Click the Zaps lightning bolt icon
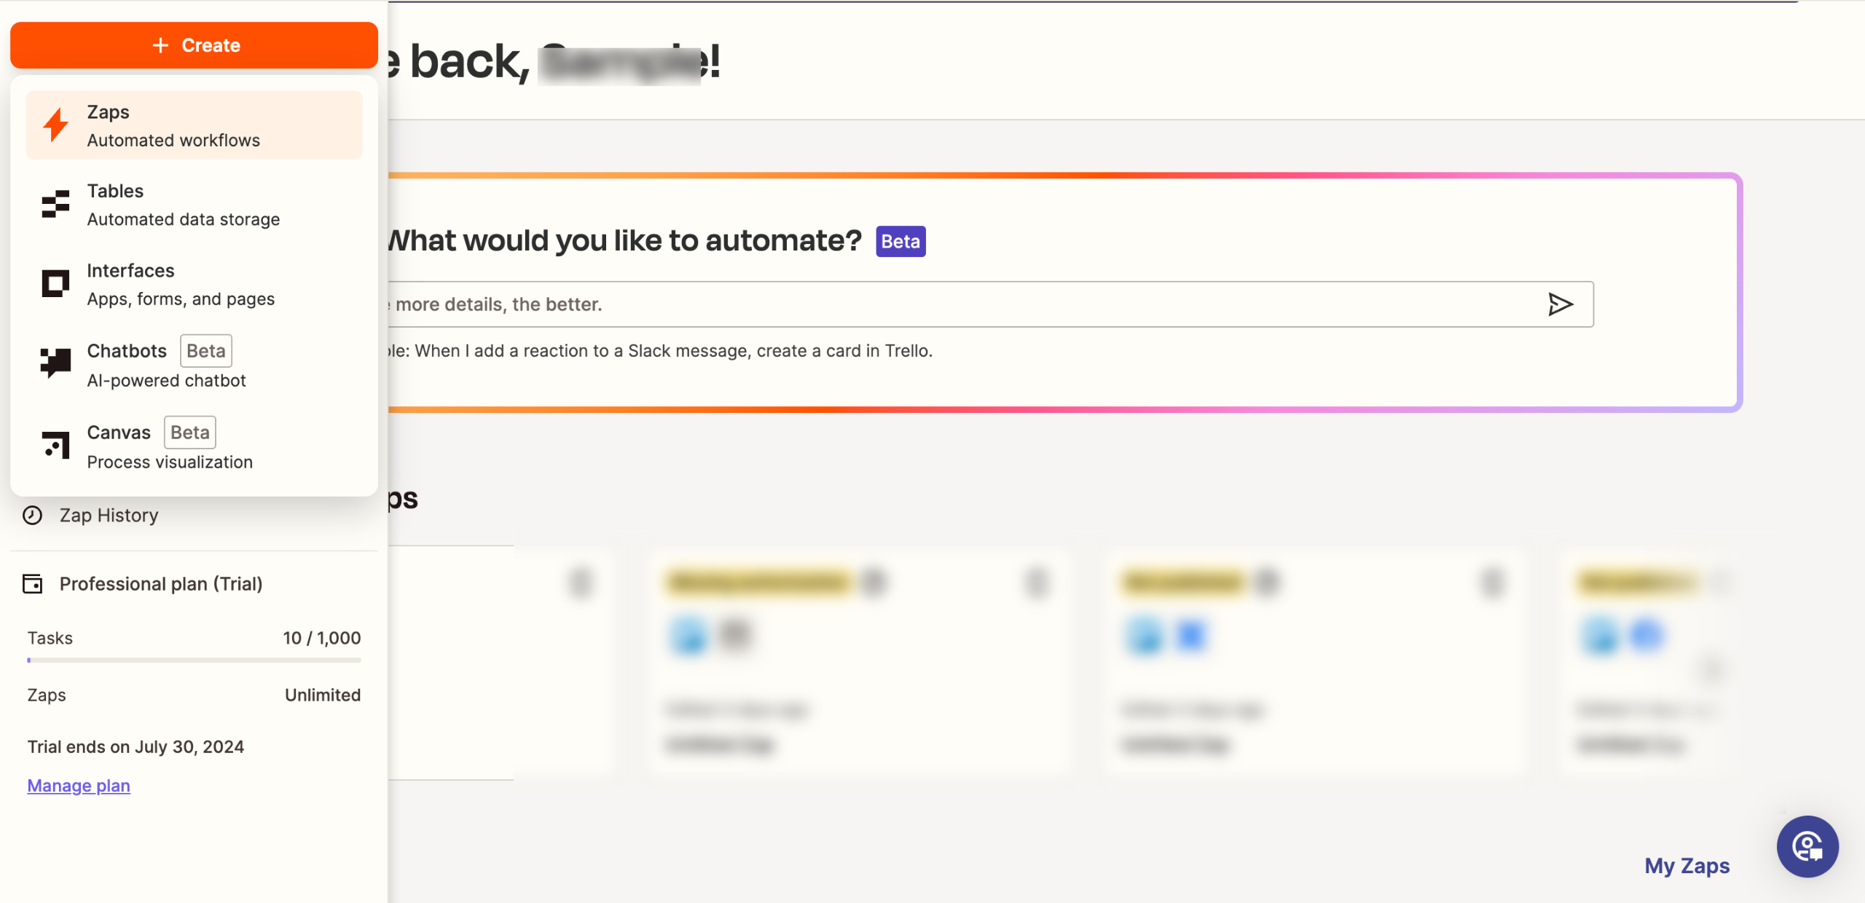1865x903 pixels. (x=55, y=125)
